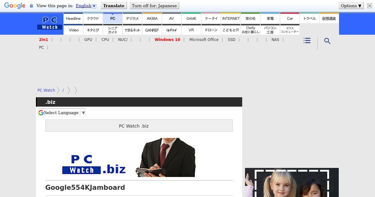Open the Select Language dropdown

(62, 113)
